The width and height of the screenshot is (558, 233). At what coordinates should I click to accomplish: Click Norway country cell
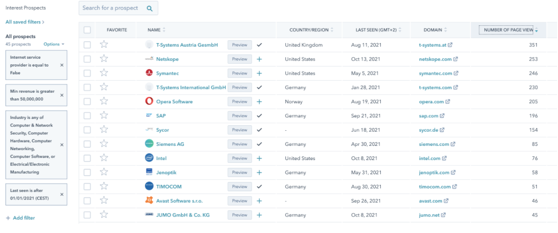tap(294, 102)
